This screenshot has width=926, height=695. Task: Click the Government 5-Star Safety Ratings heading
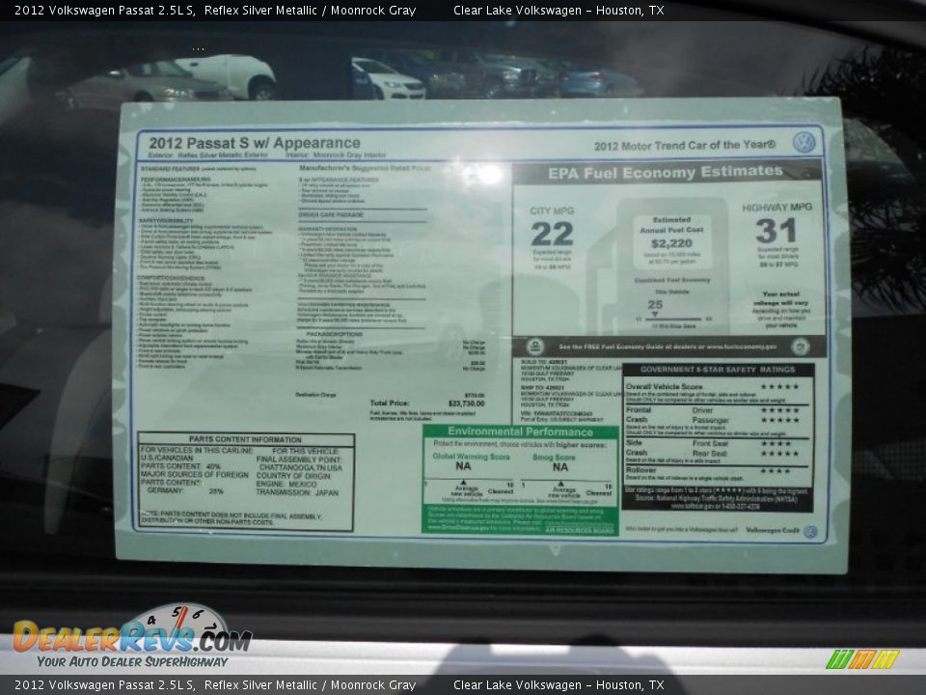click(x=718, y=369)
